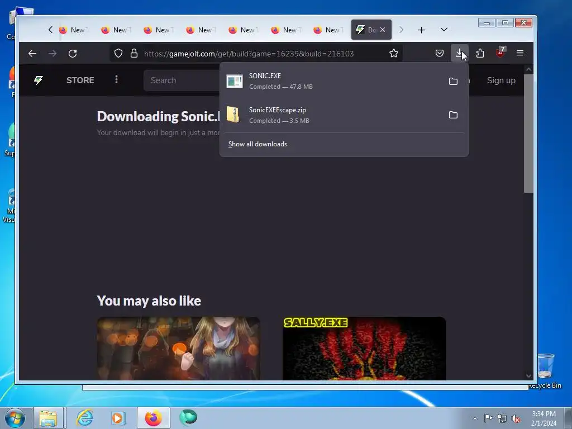Toggle the Downloads panel toolbar button
This screenshot has width=572, height=429.
pos(459,53)
